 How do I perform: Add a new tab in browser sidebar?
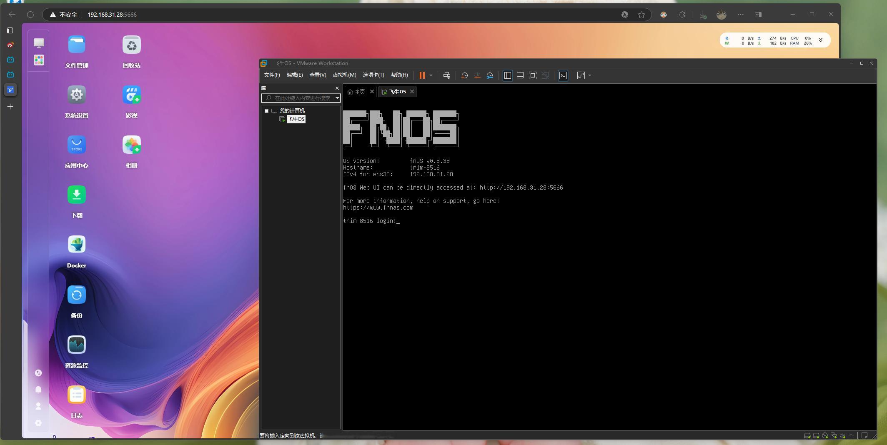(x=10, y=107)
